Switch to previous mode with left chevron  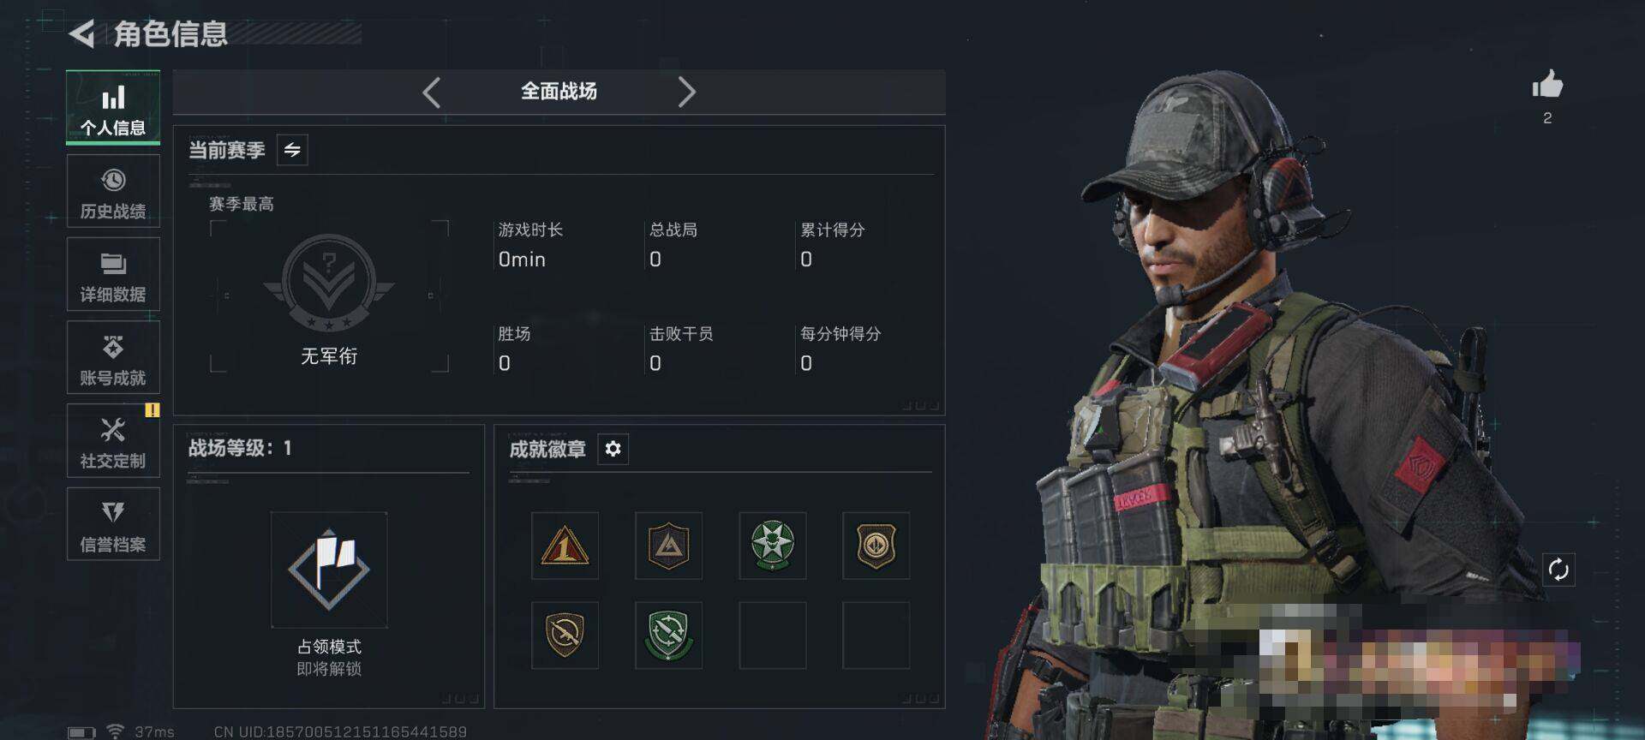(432, 92)
